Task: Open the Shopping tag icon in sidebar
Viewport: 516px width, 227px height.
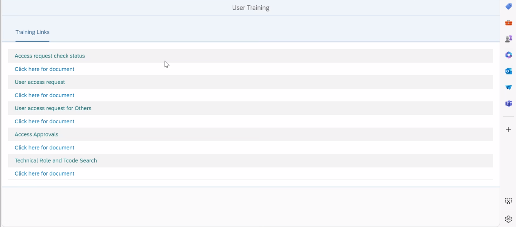Action: click(508, 7)
